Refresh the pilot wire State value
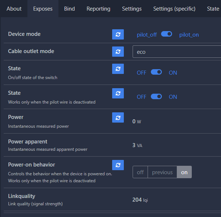The image size is (221, 217). coord(118,93)
